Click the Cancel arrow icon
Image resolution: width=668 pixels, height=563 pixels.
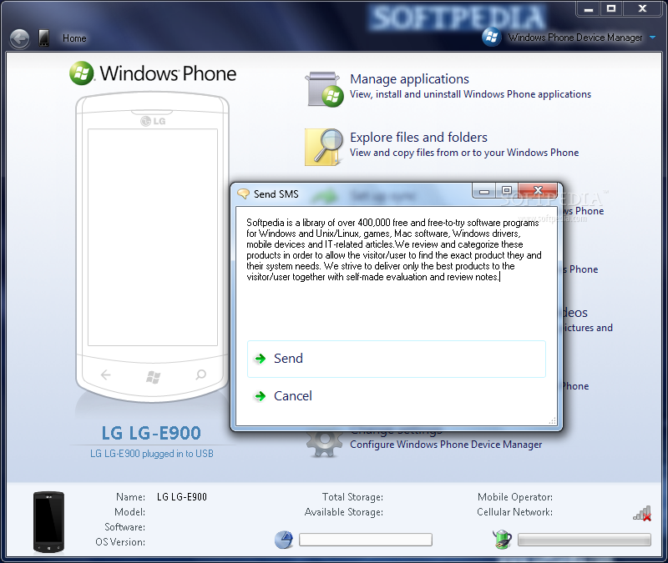click(260, 397)
